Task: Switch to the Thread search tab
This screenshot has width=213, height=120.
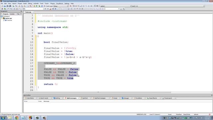Action: click(x=168, y=98)
